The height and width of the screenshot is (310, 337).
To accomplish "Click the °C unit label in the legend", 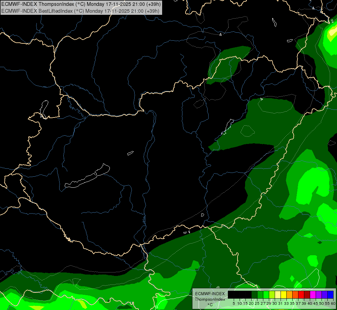I will 210,305.
